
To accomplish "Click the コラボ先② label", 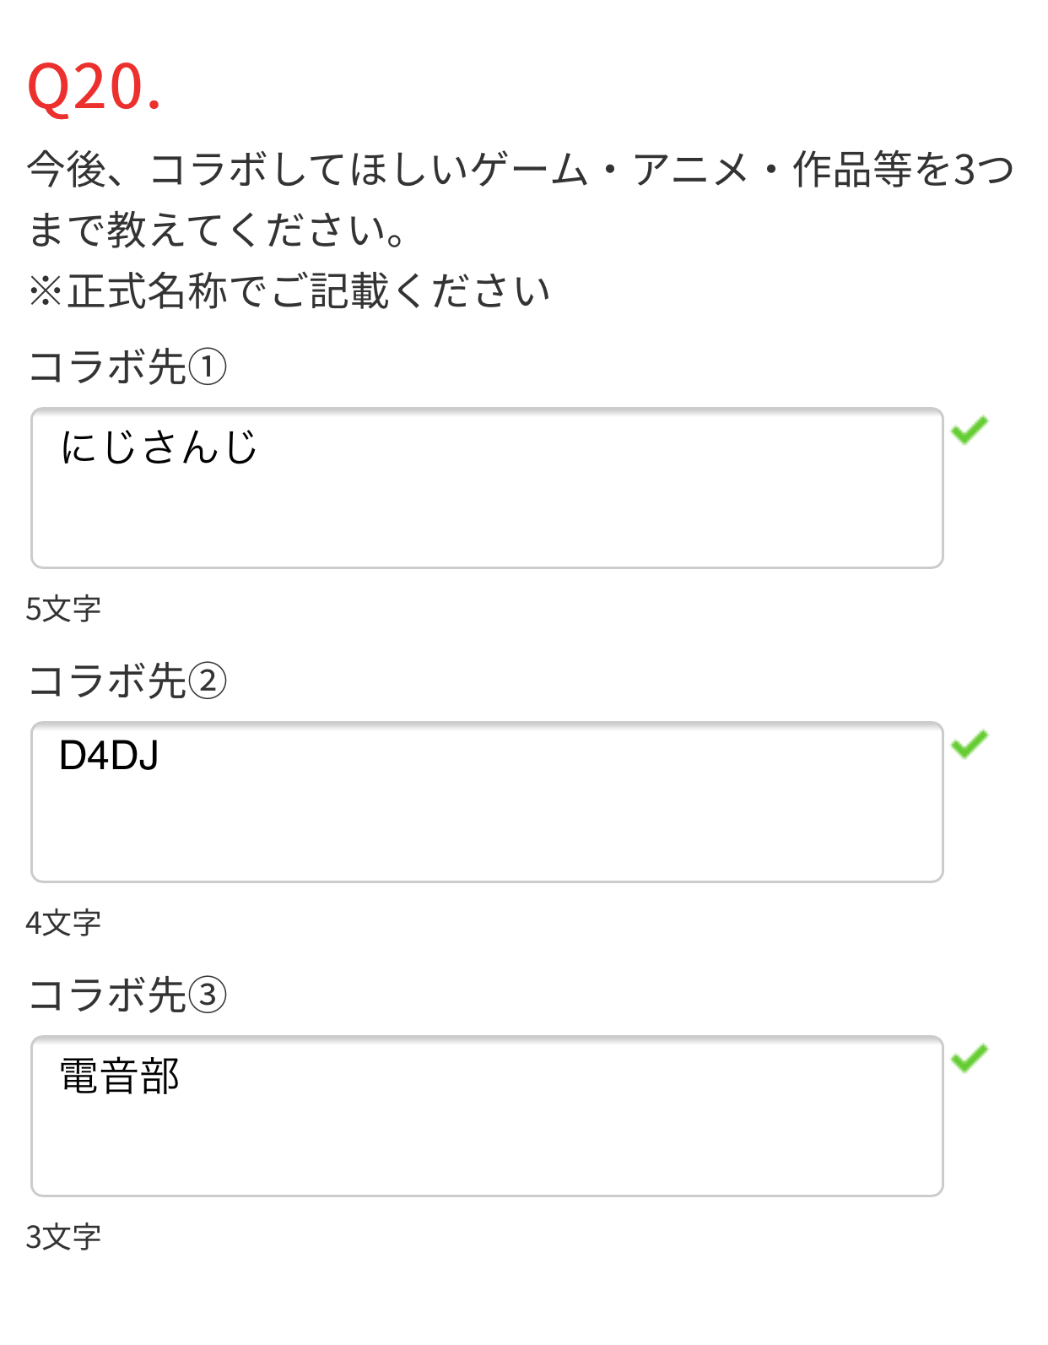I will pyautogui.click(x=127, y=681).
